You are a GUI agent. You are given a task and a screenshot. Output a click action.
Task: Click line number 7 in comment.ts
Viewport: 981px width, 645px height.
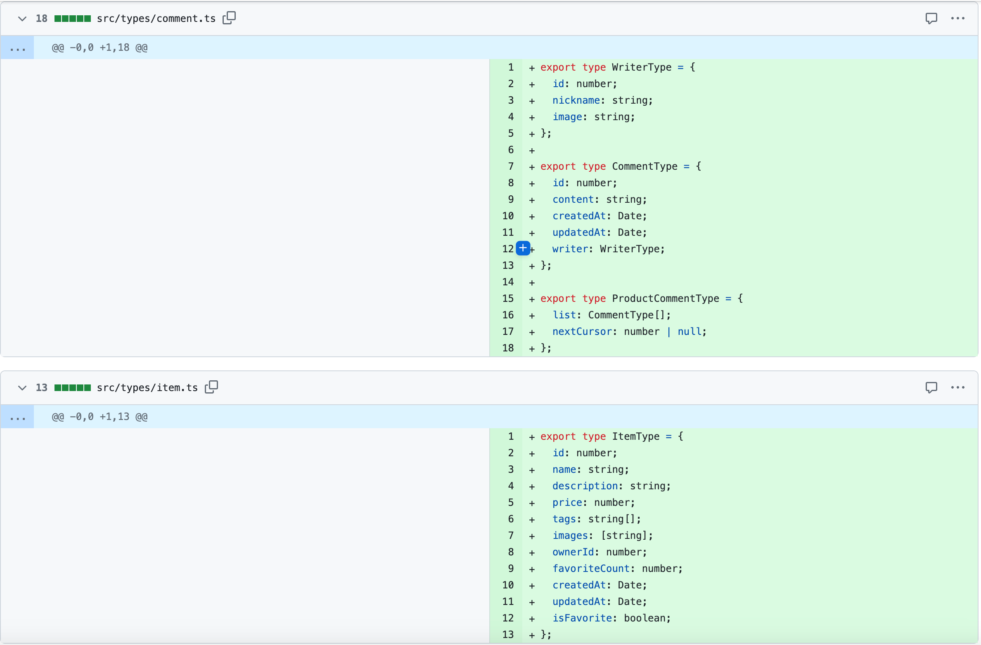(x=510, y=166)
